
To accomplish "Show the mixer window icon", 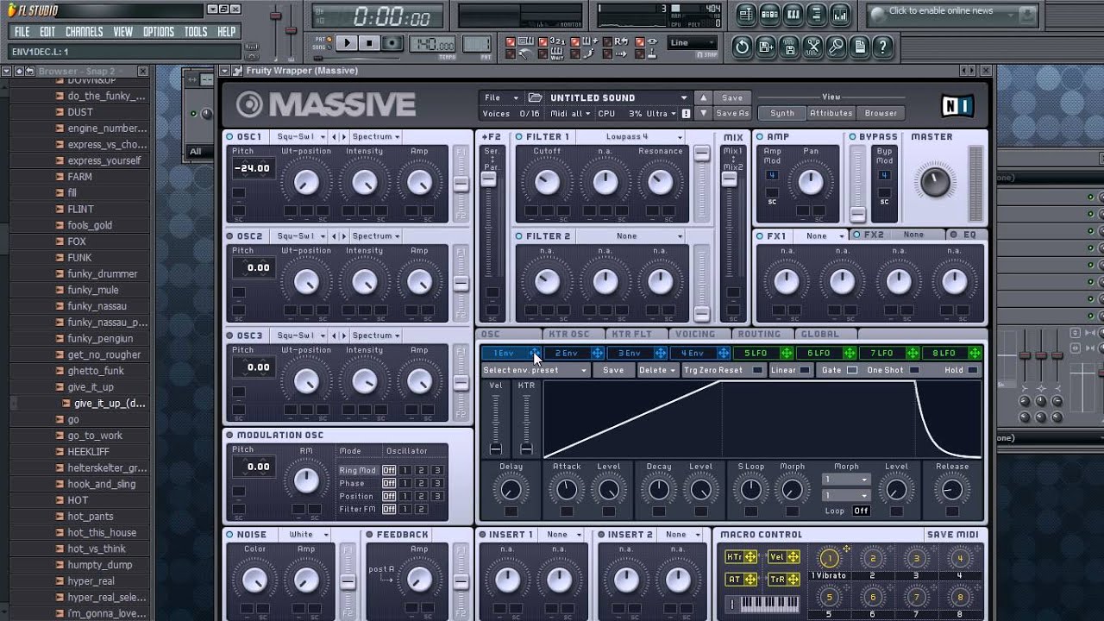I will [x=841, y=15].
